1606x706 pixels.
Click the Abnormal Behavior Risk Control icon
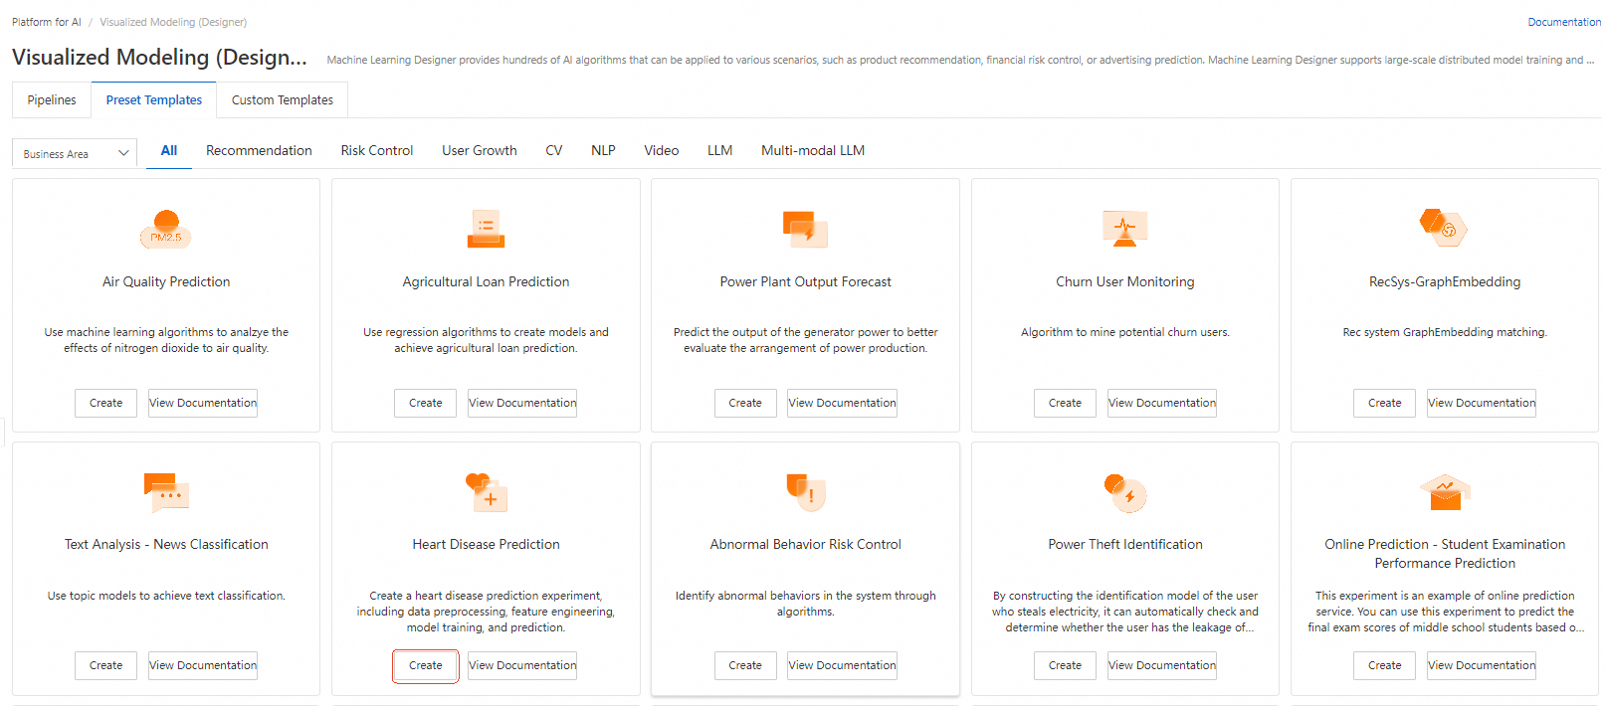(805, 492)
